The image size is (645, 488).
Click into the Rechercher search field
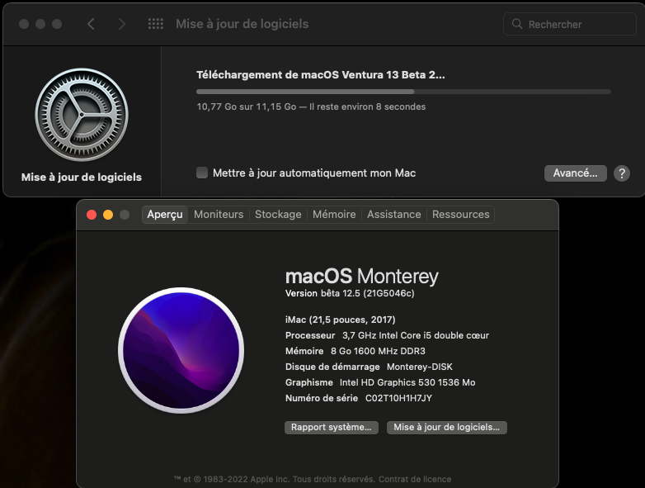pos(570,24)
